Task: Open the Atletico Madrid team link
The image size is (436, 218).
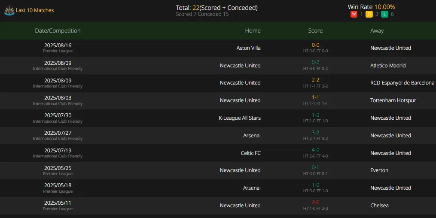Action: pyautogui.click(x=388, y=66)
